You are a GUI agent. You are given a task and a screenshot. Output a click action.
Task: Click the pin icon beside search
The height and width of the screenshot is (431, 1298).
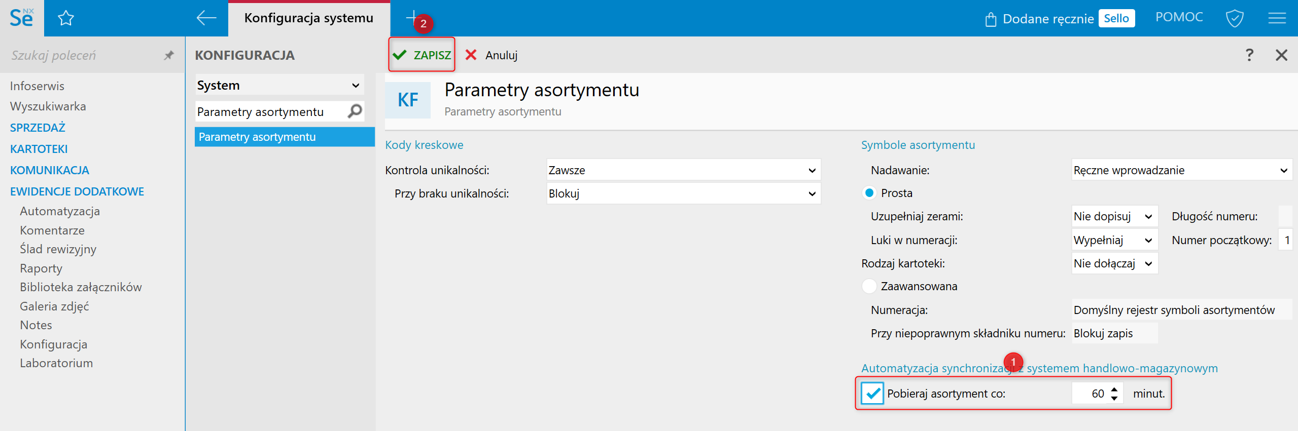(169, 55)
